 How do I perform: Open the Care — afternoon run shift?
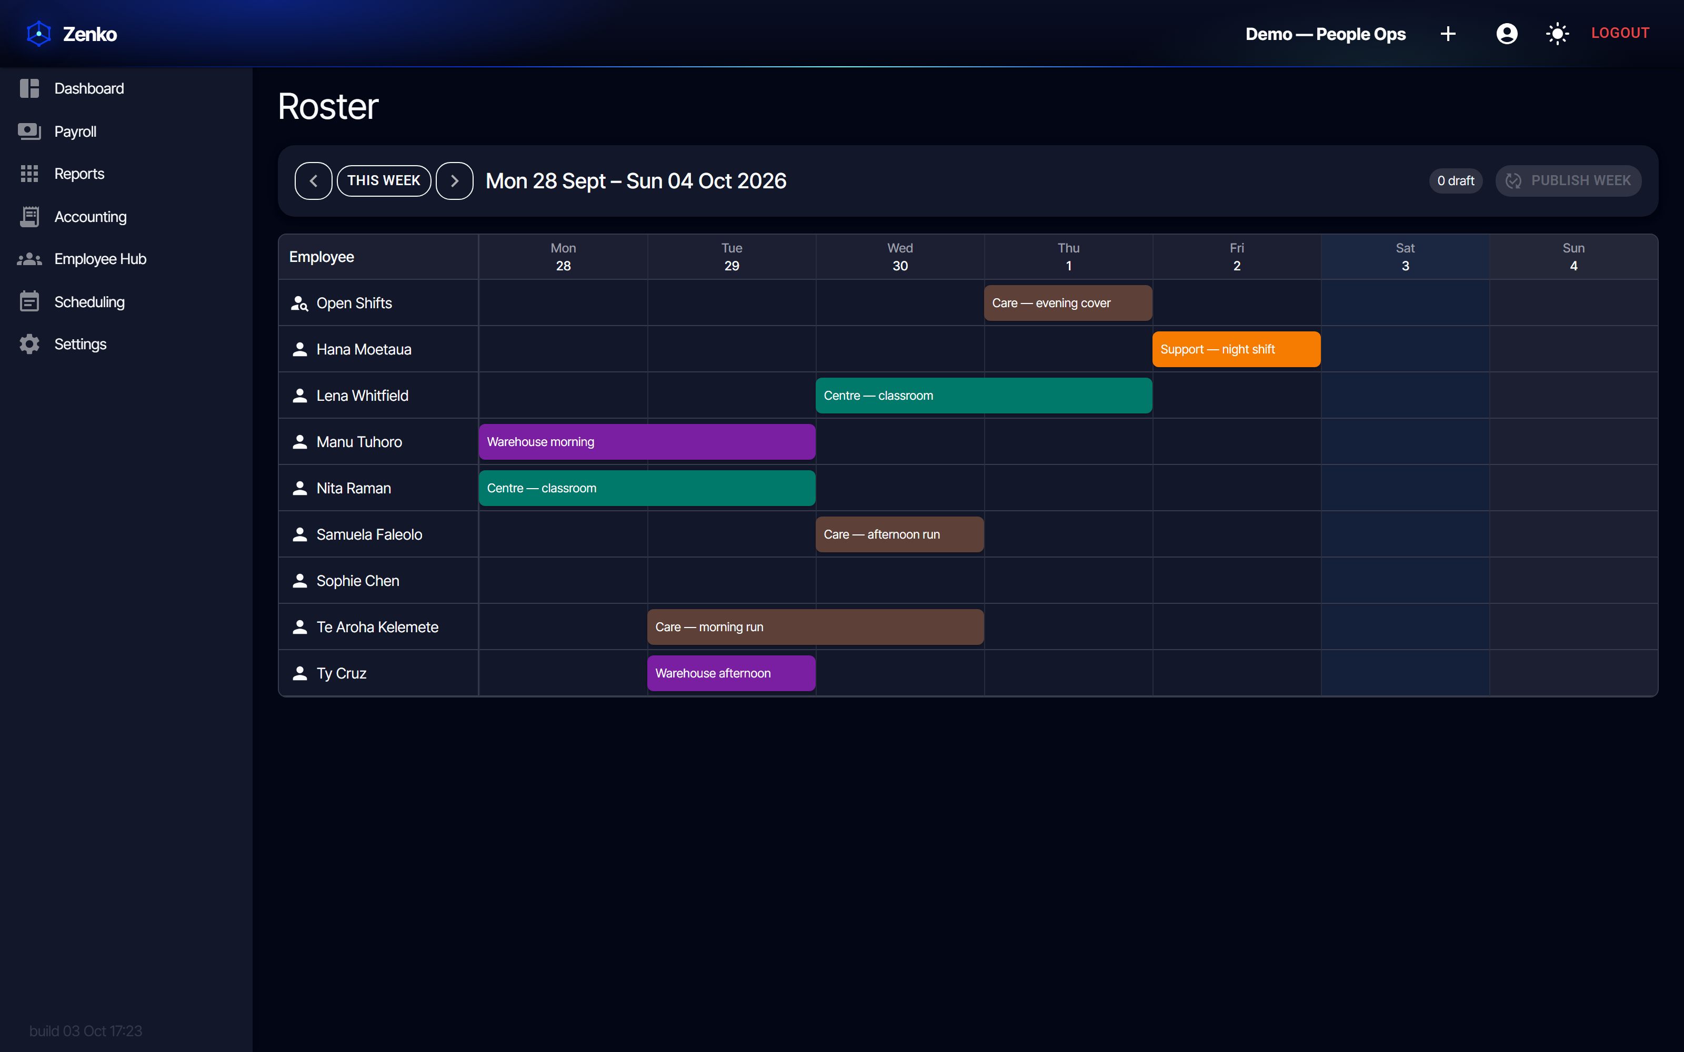[900, 534]
